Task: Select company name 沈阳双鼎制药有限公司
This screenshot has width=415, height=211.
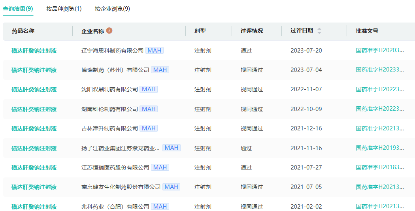Action: click(x=110, y=89)
